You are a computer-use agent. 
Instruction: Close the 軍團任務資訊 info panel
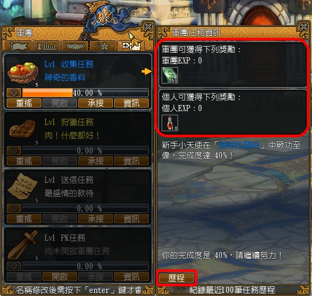(303, 27)
